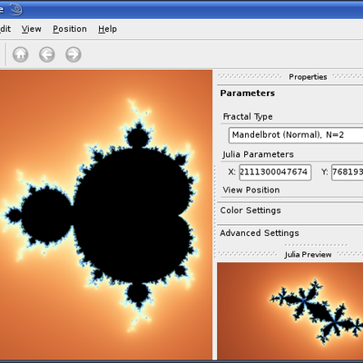Expand the Color Settings section

[250, 211]
